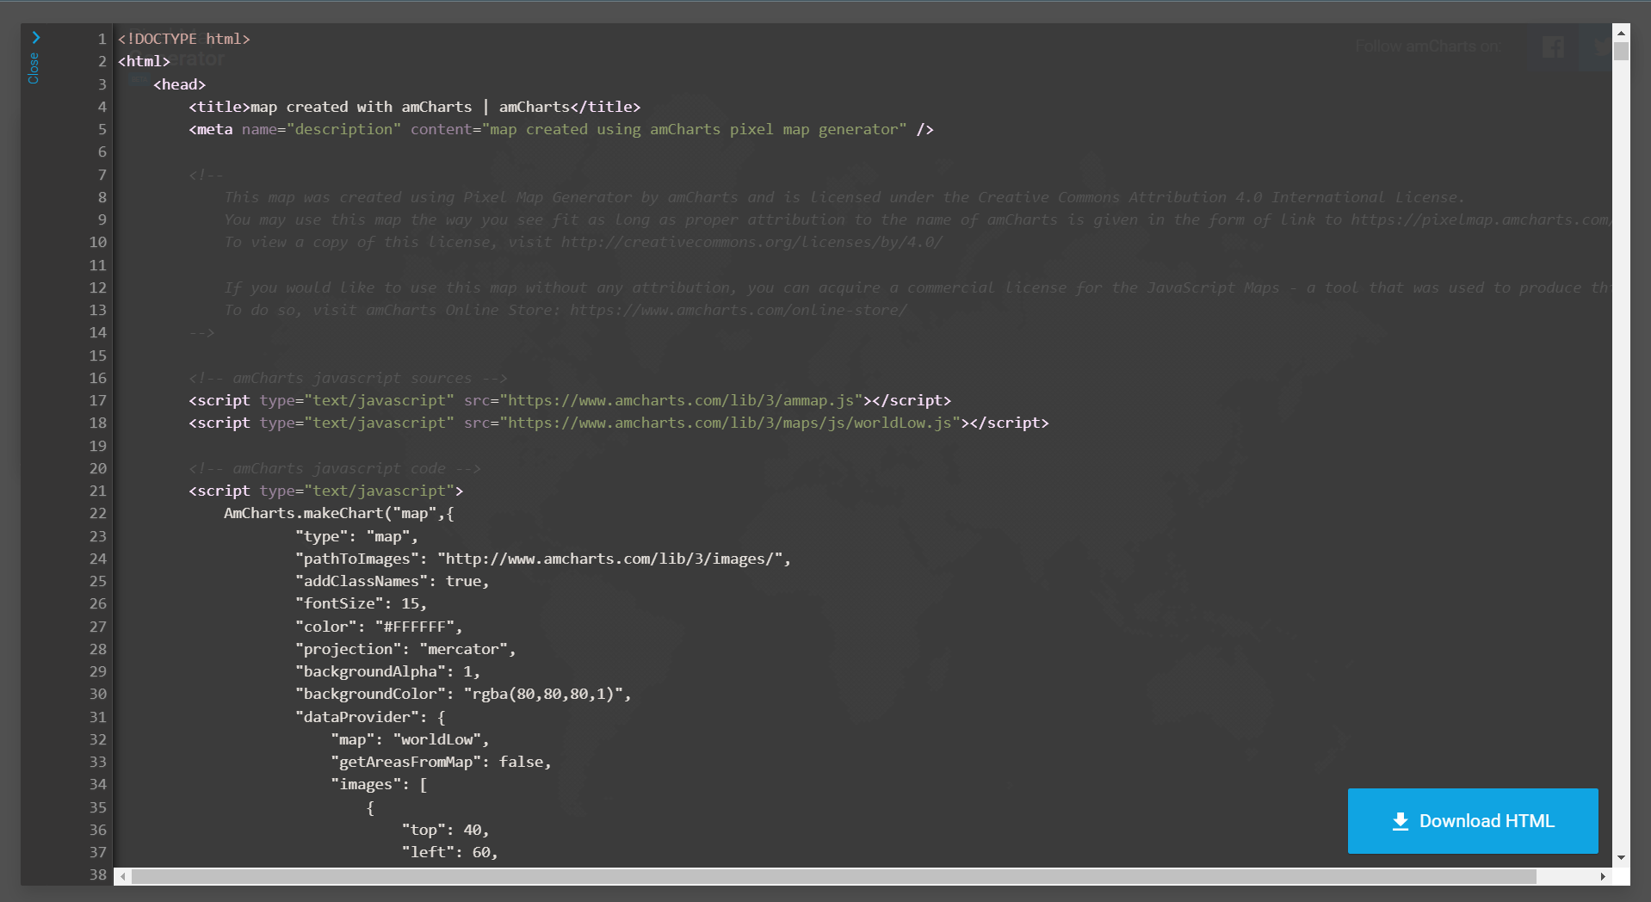Viewport: 1651px width, 902px height.
Task: Click the "projection": "mercator" line
Action: (405, 649)
